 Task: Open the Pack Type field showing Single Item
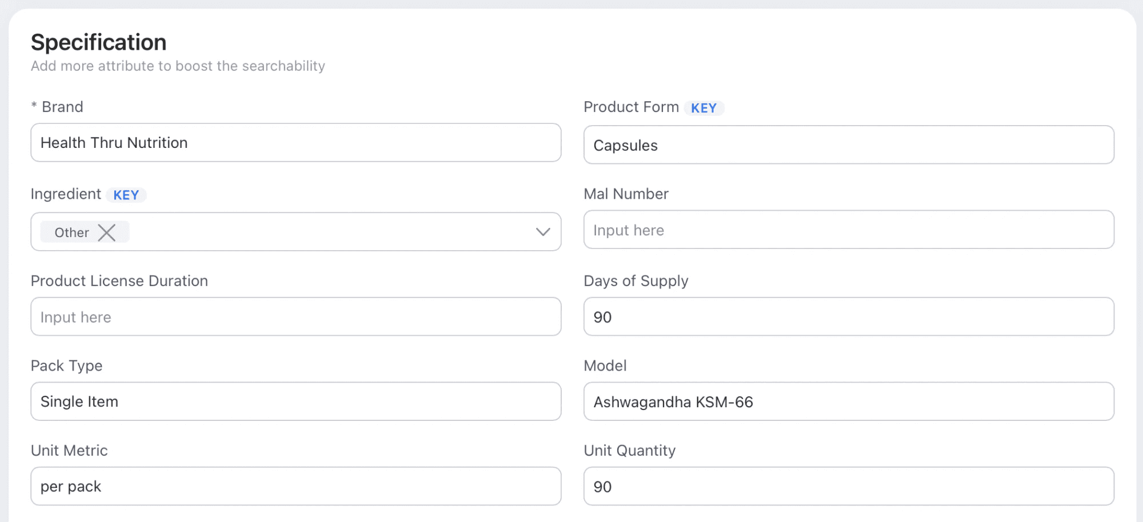click(295, 401)
